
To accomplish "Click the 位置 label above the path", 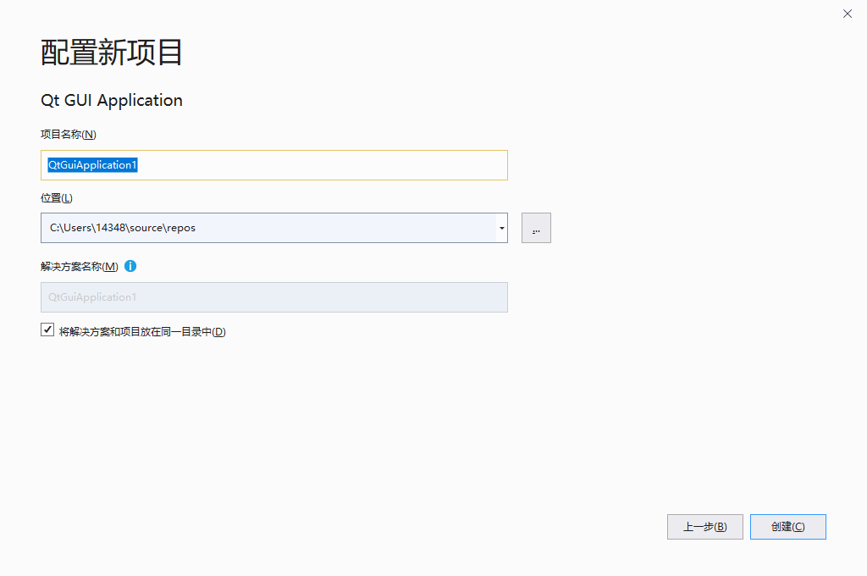I will click(56, 197).
